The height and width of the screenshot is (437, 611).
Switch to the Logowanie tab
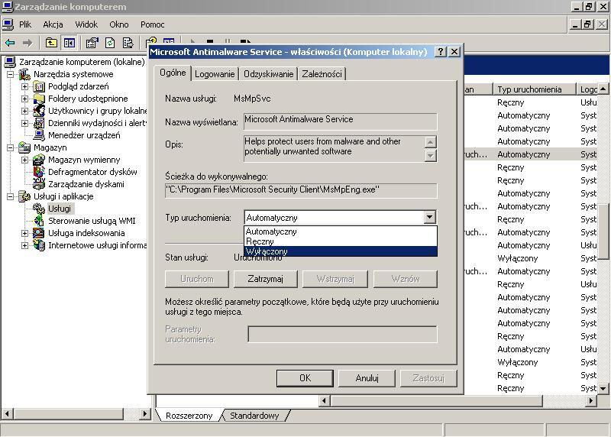(x=215, y=74)
